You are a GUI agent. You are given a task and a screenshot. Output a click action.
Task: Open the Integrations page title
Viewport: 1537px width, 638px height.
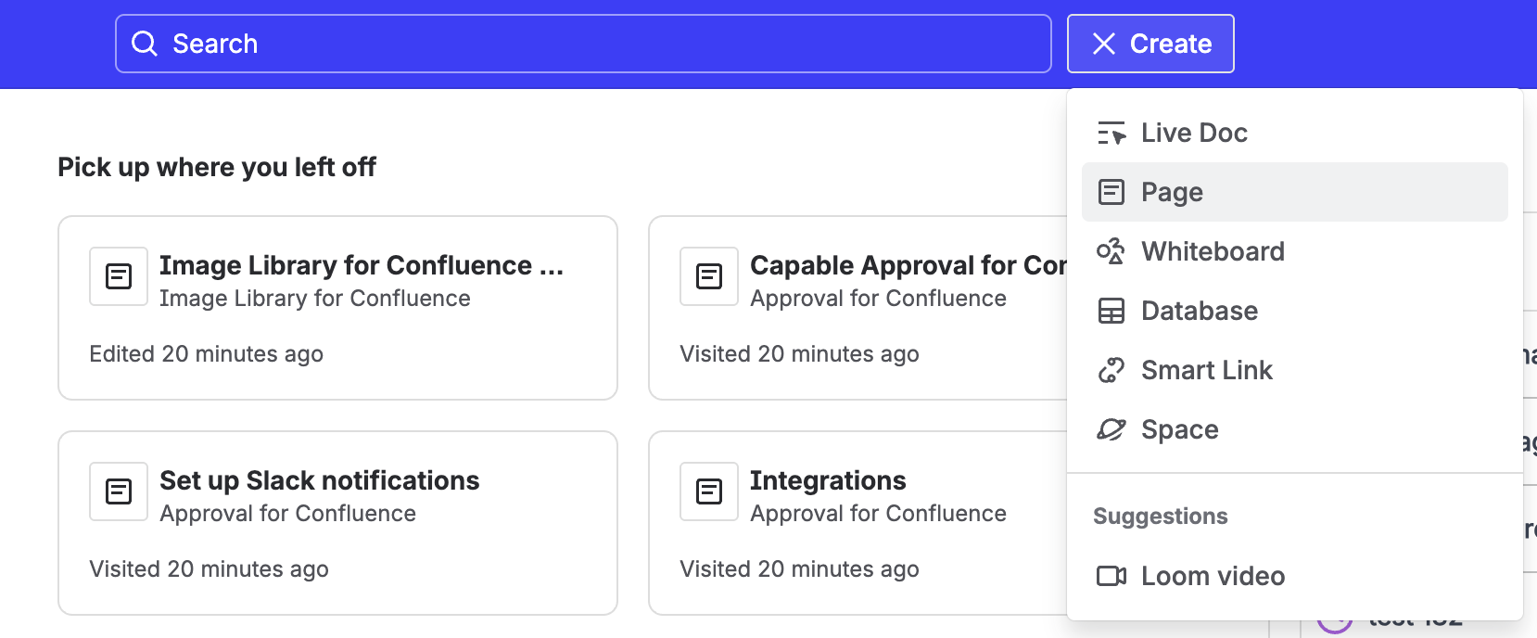click(x=828, y=480)
